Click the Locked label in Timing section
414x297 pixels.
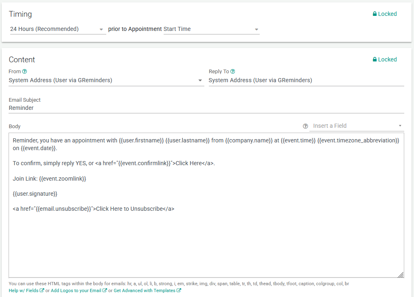click(x=387, y=14)
